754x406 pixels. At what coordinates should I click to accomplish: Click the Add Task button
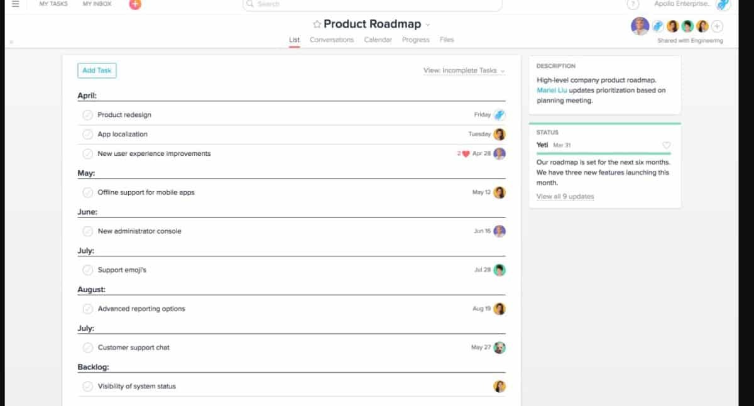97,70
